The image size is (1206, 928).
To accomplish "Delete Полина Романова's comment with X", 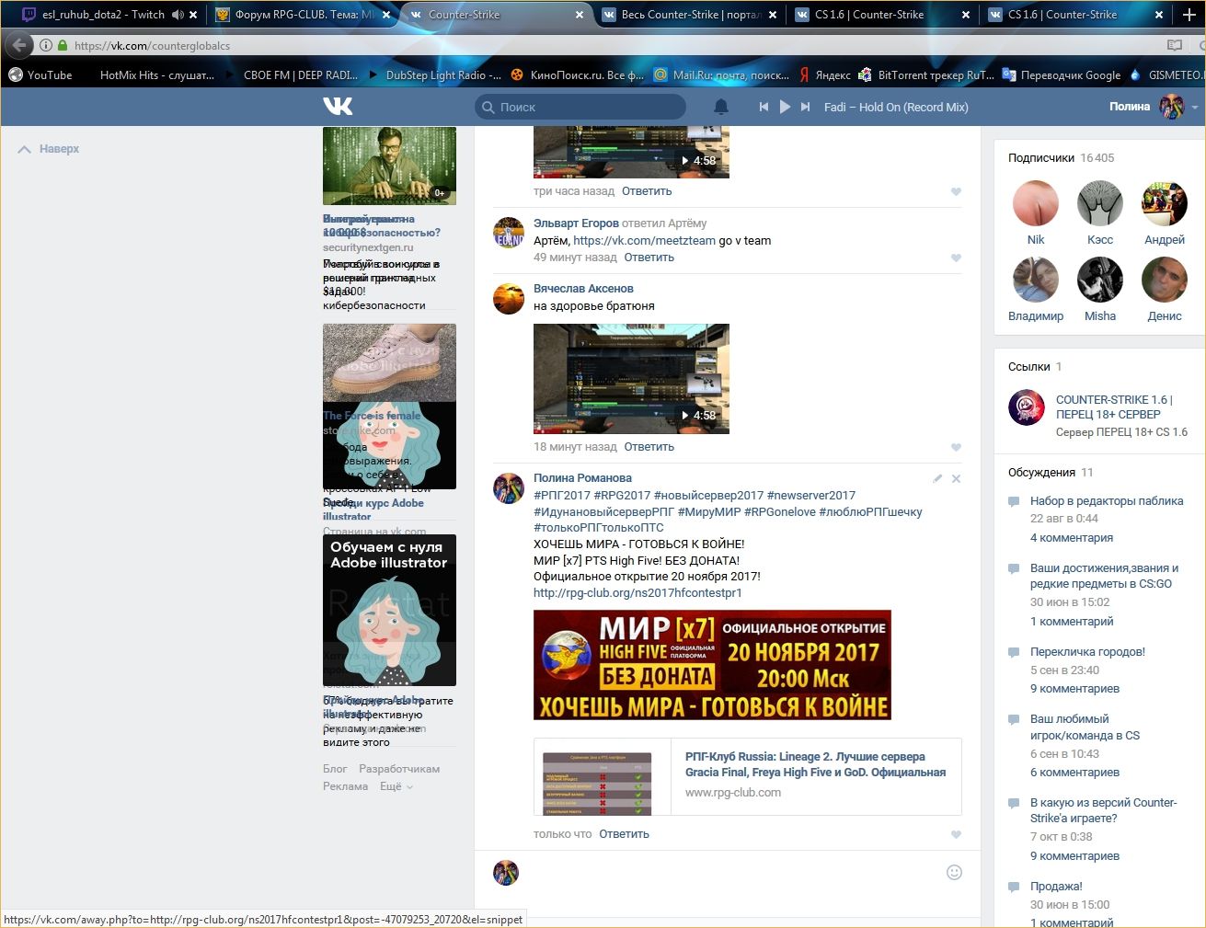I will click(956, 478).
